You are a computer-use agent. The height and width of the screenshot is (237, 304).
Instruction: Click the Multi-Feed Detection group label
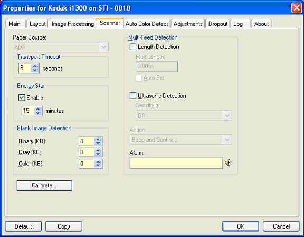(x=153, y=37)
